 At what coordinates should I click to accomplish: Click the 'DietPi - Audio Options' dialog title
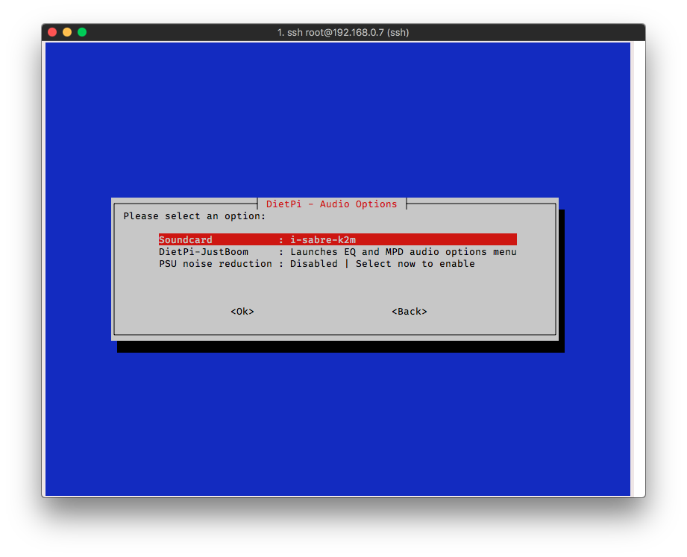332,204
